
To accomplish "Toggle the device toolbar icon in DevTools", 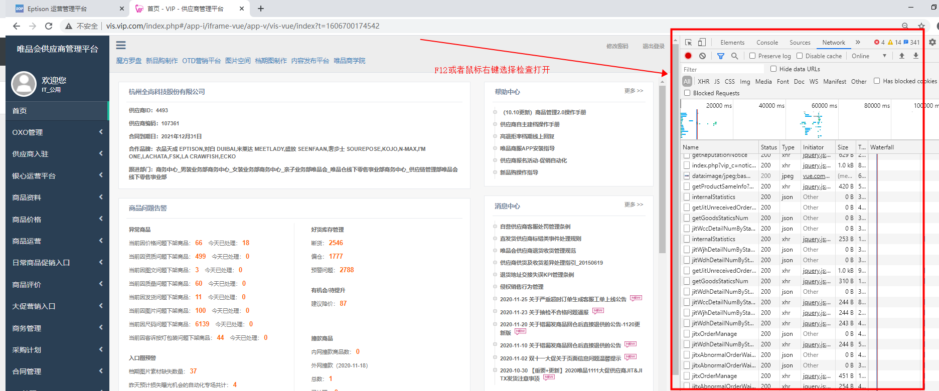I will point(702,43).
